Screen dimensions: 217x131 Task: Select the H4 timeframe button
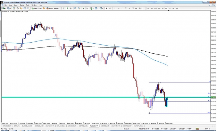coord(166,8)
